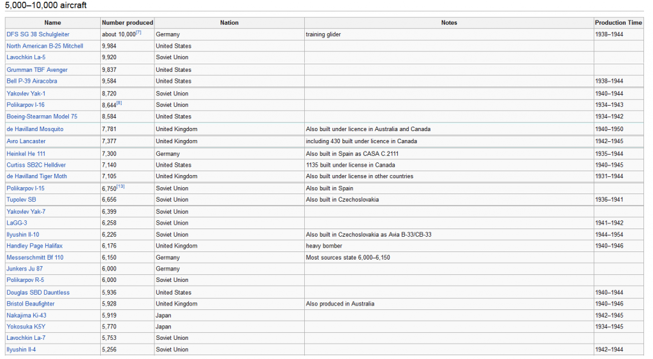Open the Avro Lancaster link

point(26,141)
